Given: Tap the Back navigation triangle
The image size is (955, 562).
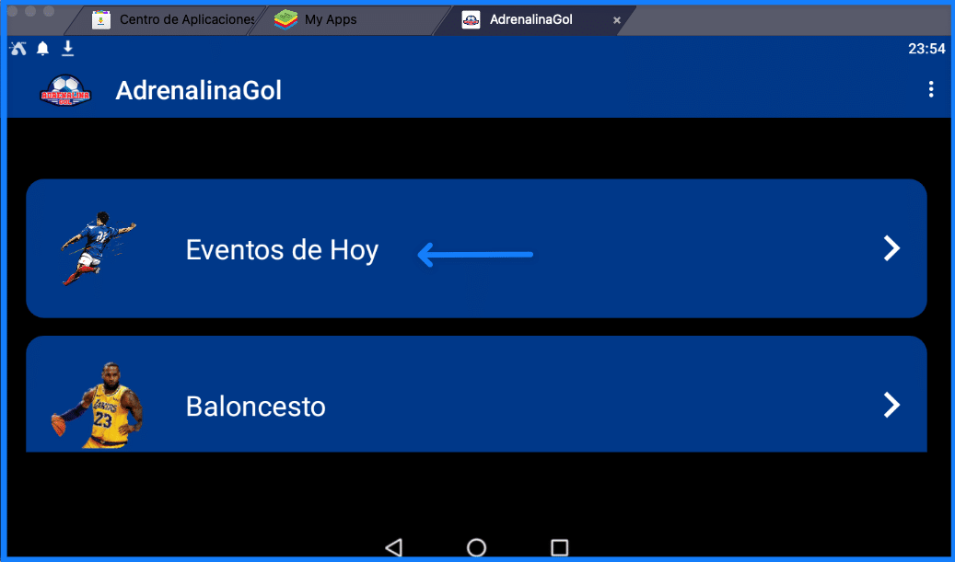Looking at the screenshot, I should pos(393,547).
